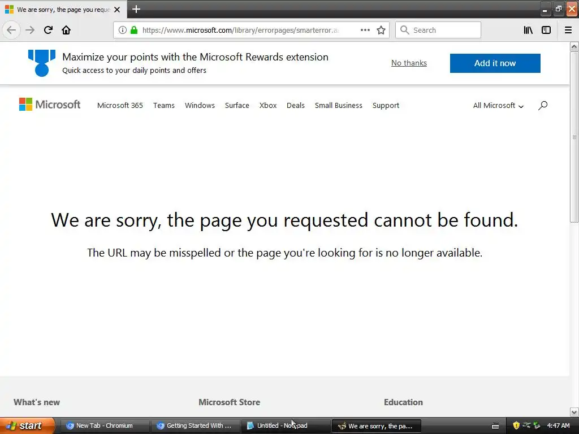Close the 'We are sorry' tab
Image resolution: width=579 pixels, height=434 pixels.
coord(117,10)
